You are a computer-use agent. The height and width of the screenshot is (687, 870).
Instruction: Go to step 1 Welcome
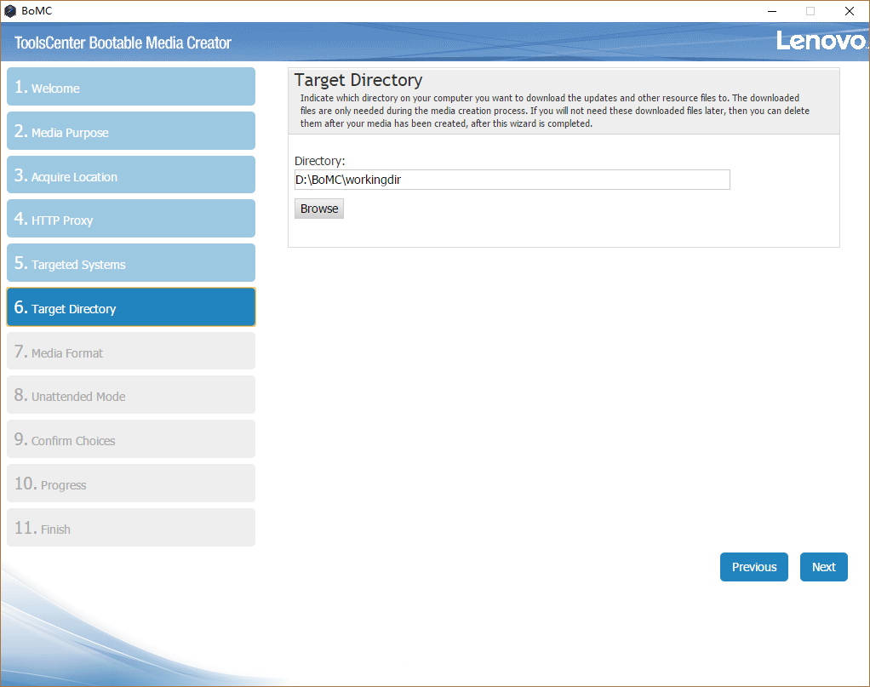point(131,87)
